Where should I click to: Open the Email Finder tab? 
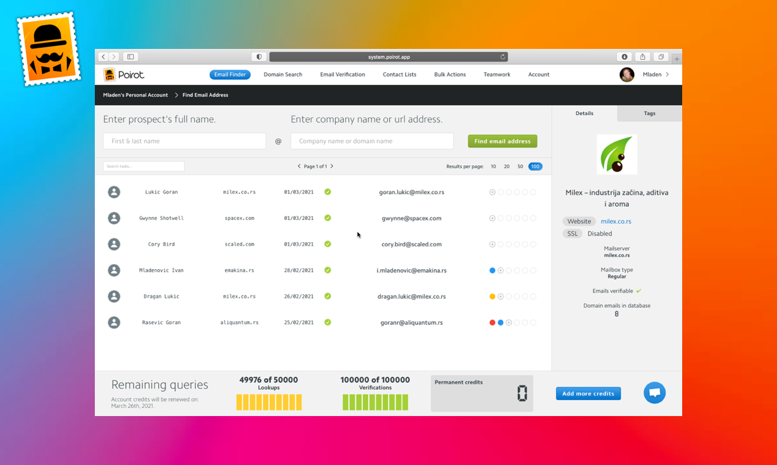point(230,75)
